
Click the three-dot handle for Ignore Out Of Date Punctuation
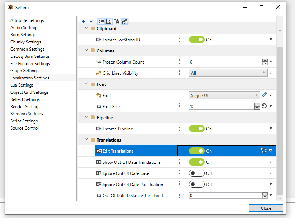[179, 184]
